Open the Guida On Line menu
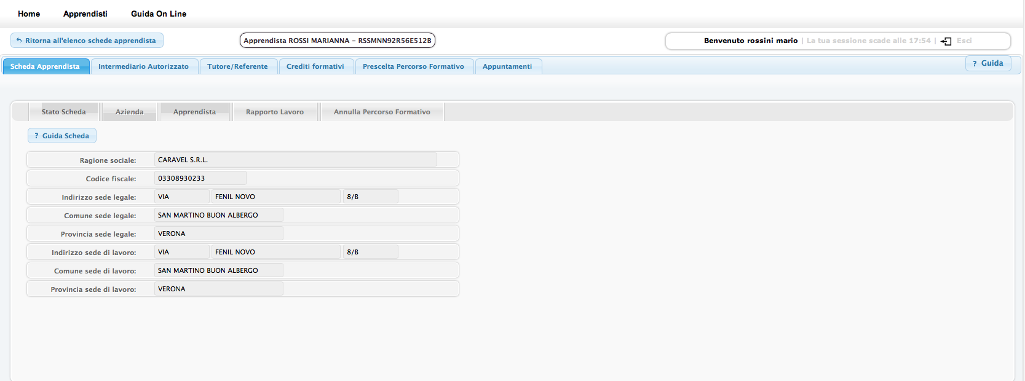The height and width of the screenshot is (381, 1025). point(159,14)
